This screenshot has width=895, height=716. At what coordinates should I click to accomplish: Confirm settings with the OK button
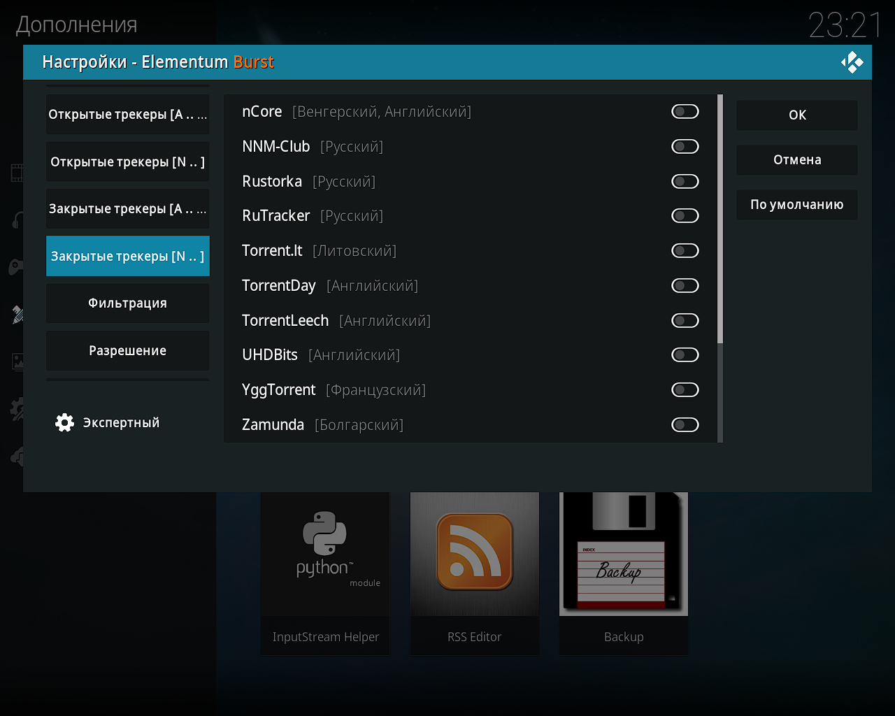coord(797,115)
